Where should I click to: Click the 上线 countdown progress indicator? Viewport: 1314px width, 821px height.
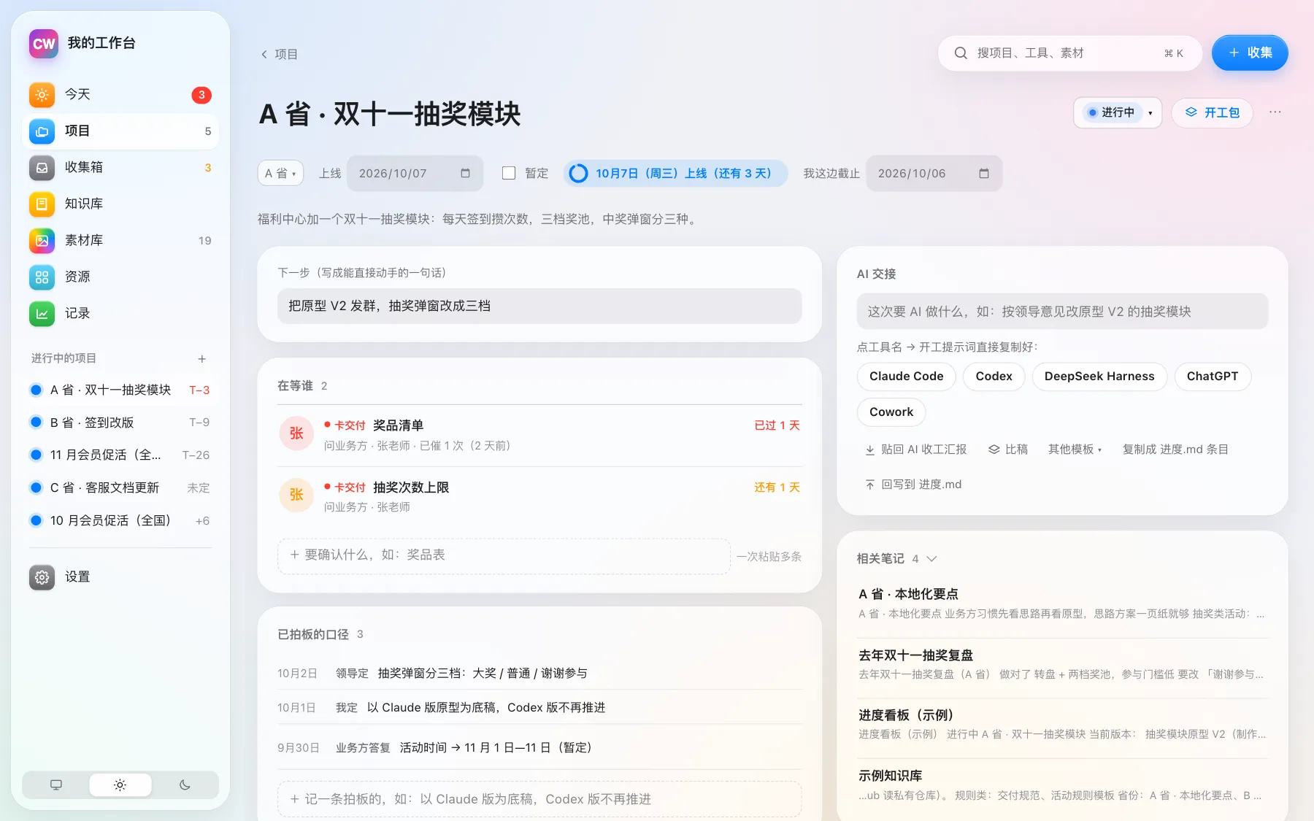click(675, 173)
